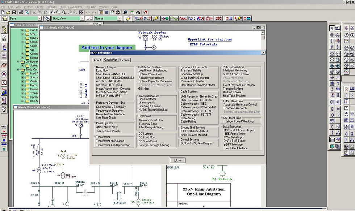
Task: Open the Ground Grid Systems sidebar icon
Action: click(4, 65)
